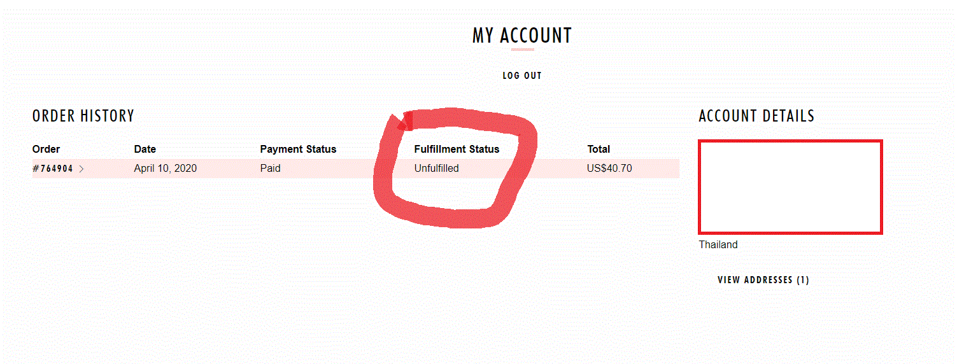Click the Payment Status column header
The width and height of the screenshot is (957, 364).
pyautogui.click(x=298, y=150)
